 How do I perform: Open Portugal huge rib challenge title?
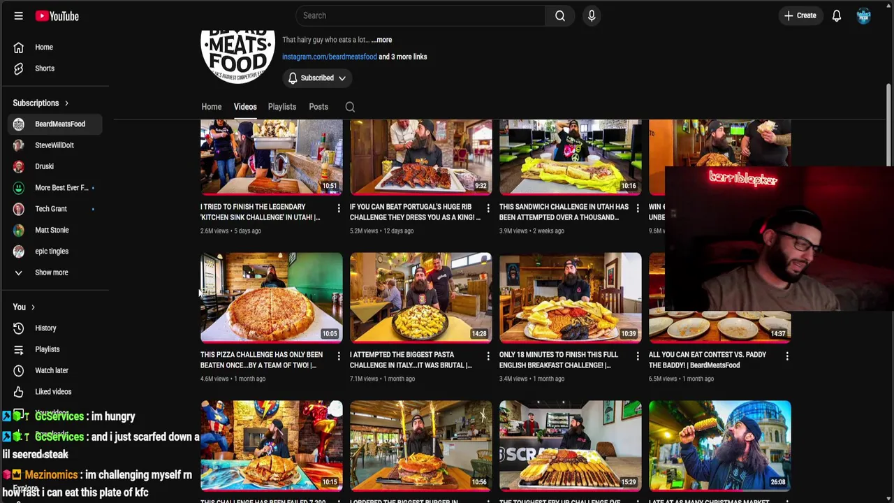[416, 212]
